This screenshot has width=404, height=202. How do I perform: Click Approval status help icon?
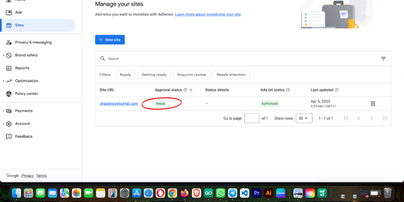185,90
